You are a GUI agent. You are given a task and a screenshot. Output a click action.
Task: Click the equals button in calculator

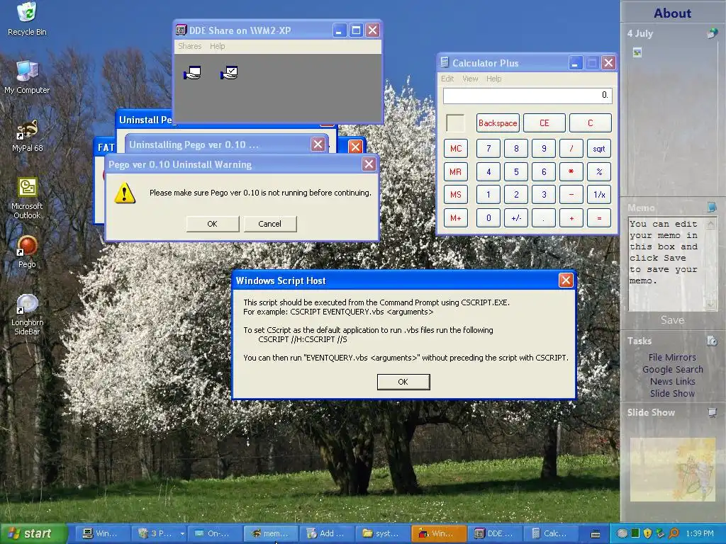coord(598,218)
